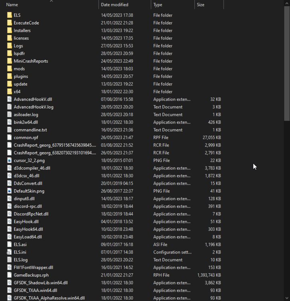Select CrashReport_georg_637951567435639845 file name
290x301 pixels.
pyautogui.click(x=55, y=145)
